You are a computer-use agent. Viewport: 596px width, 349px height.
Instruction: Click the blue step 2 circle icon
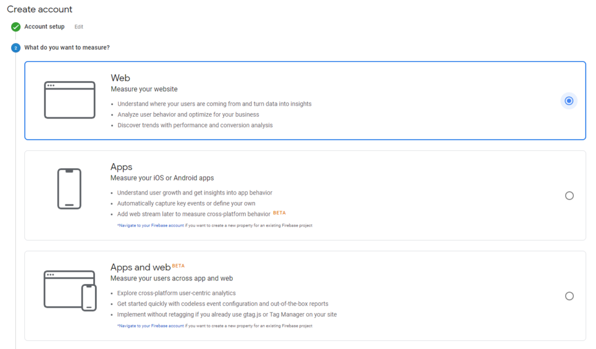pyautogui.click(x=16, y=48)
